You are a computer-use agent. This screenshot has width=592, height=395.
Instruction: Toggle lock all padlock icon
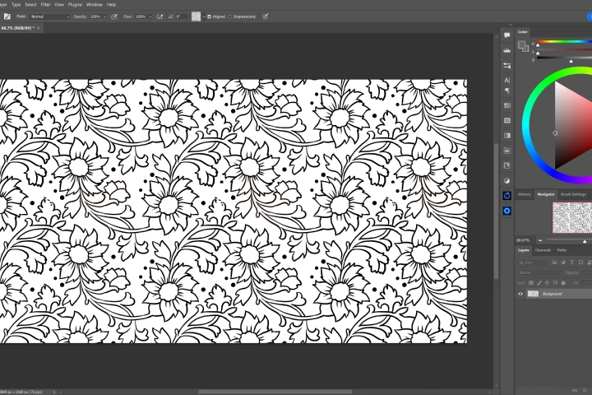pos(563,283)
